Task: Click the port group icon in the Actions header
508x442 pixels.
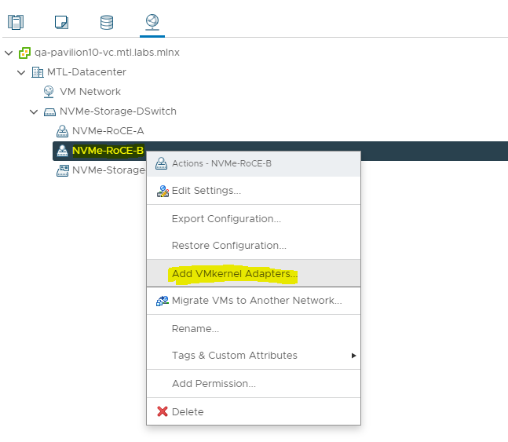Action: (161, 163)
